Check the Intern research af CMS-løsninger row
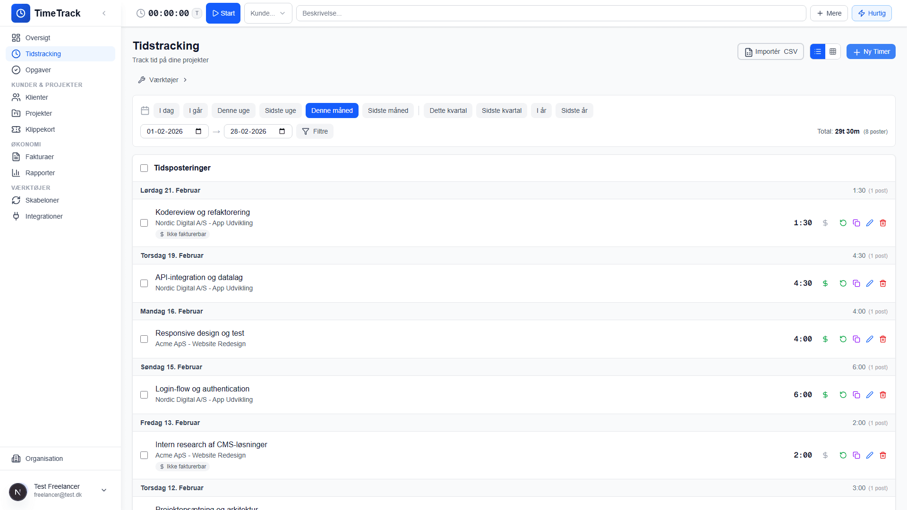The image size is (907, 510). [144, 455]
